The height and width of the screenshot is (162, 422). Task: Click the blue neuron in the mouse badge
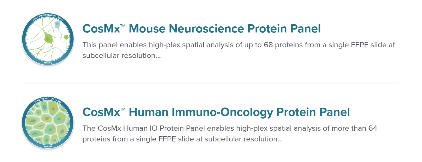click(57, 25)
